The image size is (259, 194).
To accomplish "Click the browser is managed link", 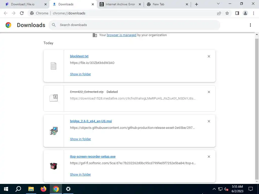I will click(x=121, y=35).
